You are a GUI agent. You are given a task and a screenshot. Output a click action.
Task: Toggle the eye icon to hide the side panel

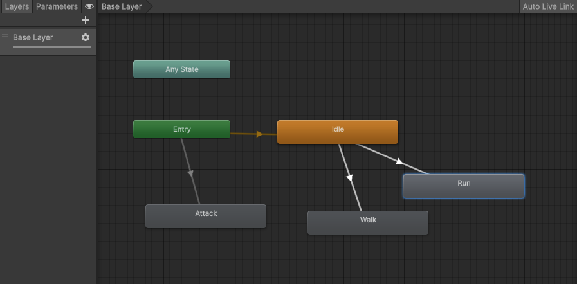pos(89,6)
